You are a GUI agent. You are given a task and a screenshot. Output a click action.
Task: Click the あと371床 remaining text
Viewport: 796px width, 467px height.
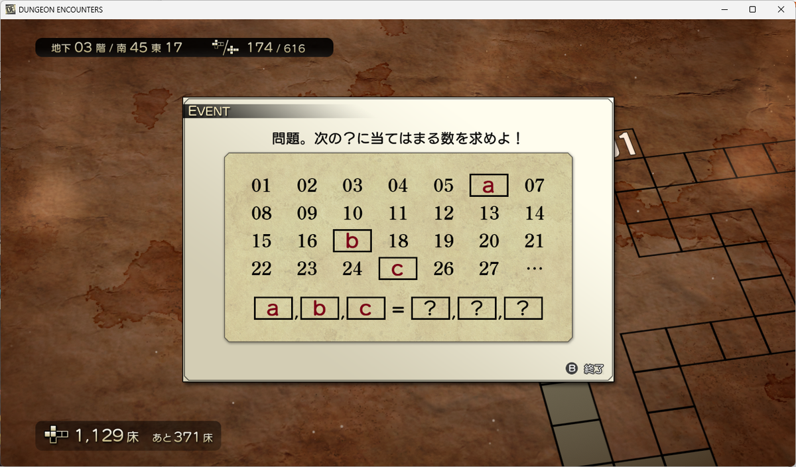[182, 437]
